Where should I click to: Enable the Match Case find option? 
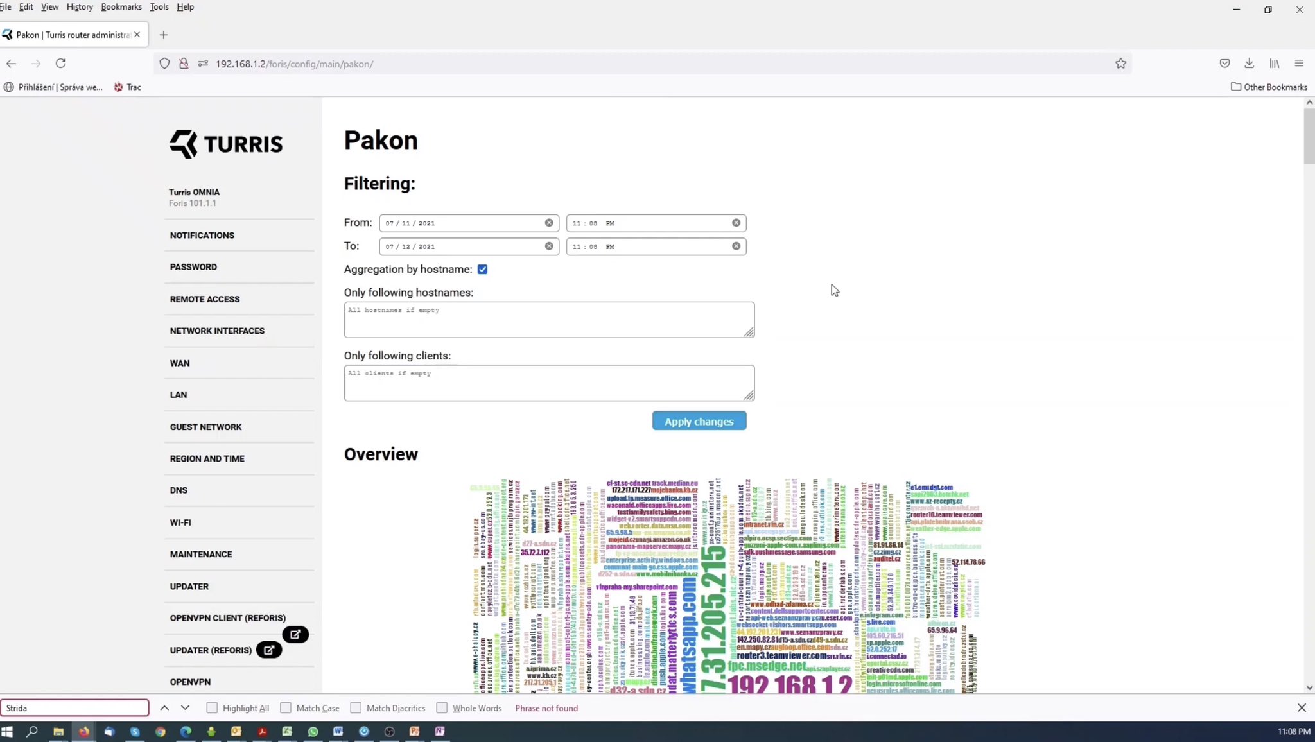286,708
